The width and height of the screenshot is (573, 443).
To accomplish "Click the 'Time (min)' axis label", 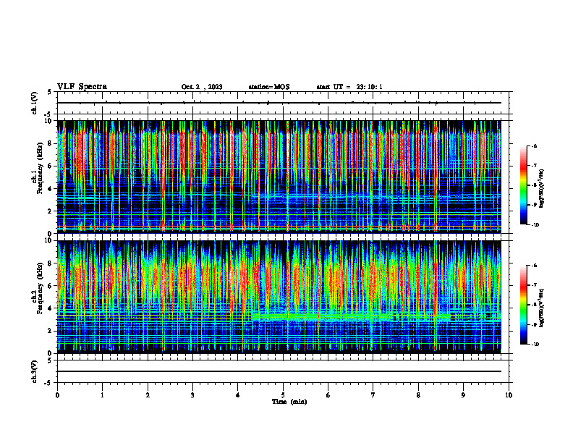I will 289,402.
